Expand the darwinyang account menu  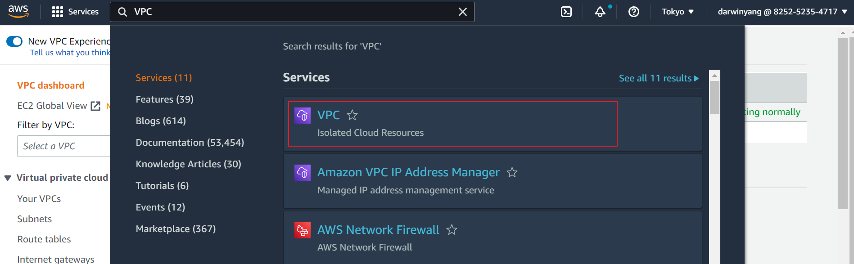coord(782,12)
